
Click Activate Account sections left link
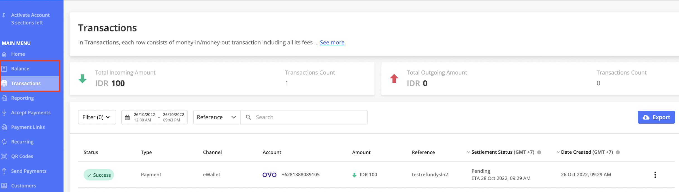click(x=30, y=19)
